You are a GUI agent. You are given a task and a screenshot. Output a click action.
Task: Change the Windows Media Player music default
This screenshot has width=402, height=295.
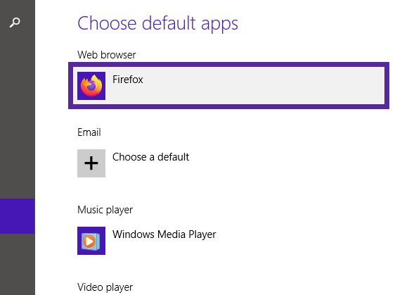[164, 234]
